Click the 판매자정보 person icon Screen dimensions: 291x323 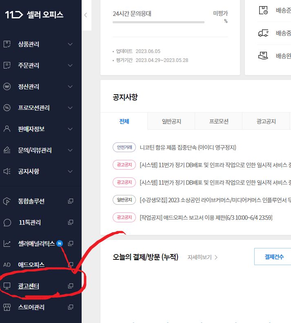(x=7, y=129)
